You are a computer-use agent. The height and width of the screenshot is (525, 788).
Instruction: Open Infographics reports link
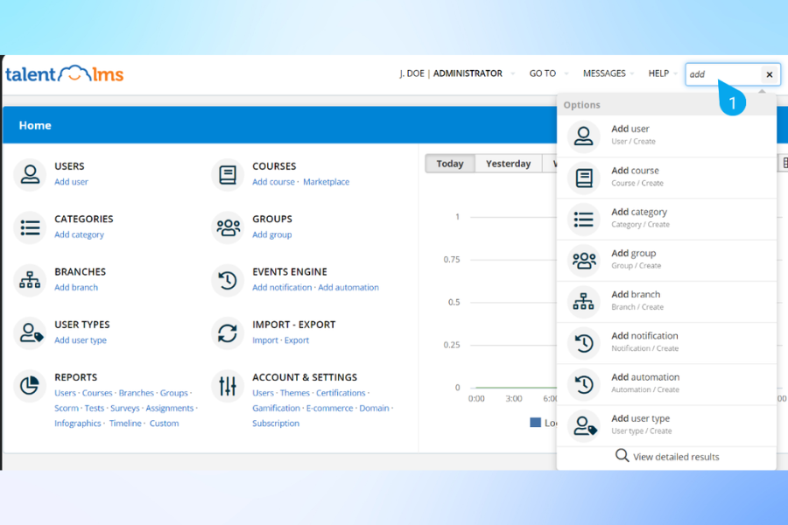point(77,423)
